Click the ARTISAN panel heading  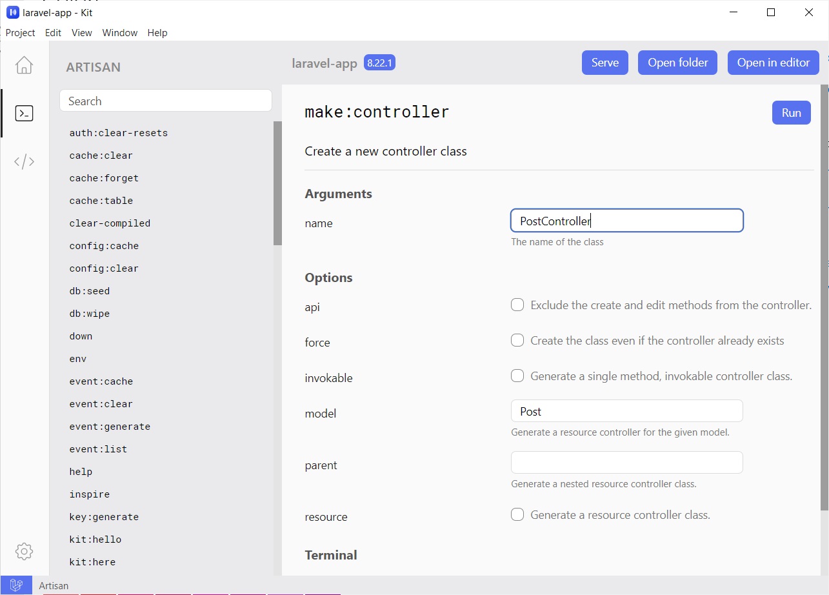click(94, 67)
